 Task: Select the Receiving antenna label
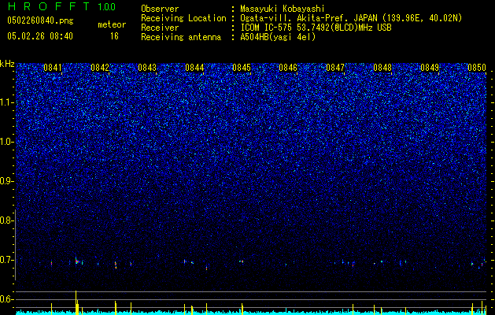(181, 37)
